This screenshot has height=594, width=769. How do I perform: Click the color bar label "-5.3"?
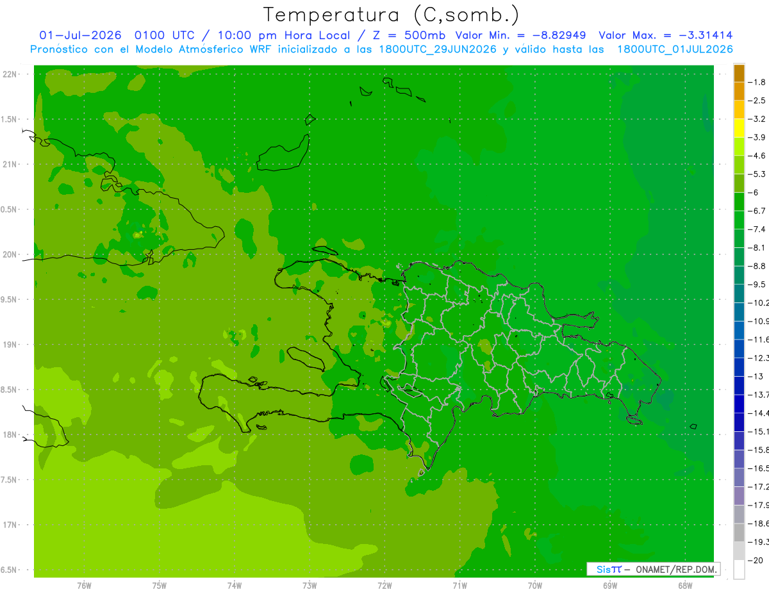point(757,174)
